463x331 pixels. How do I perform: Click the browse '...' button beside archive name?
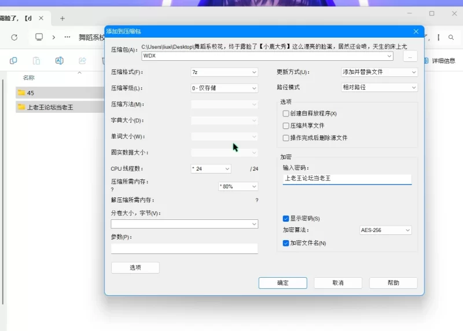[x=410, y=56]
